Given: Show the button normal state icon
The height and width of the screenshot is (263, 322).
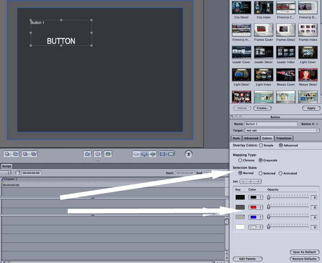Looking at the screenshot, I should [136, 154].
